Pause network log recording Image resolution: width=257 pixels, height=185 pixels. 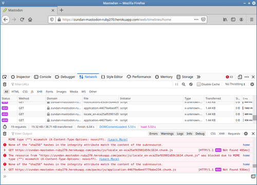click(x=177, y=84)
